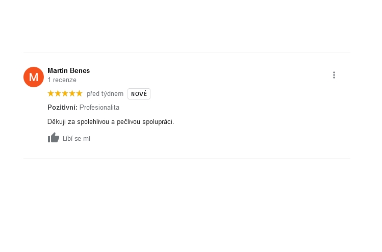Click the "Profesionalita" attribute text
The height and width of the screenshot is (252, 382).
point(99,108)
